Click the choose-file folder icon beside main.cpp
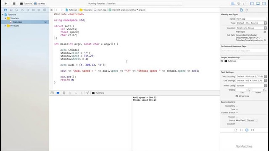The height and width of the screenshot is (151, 269). (x=265, y=32)
